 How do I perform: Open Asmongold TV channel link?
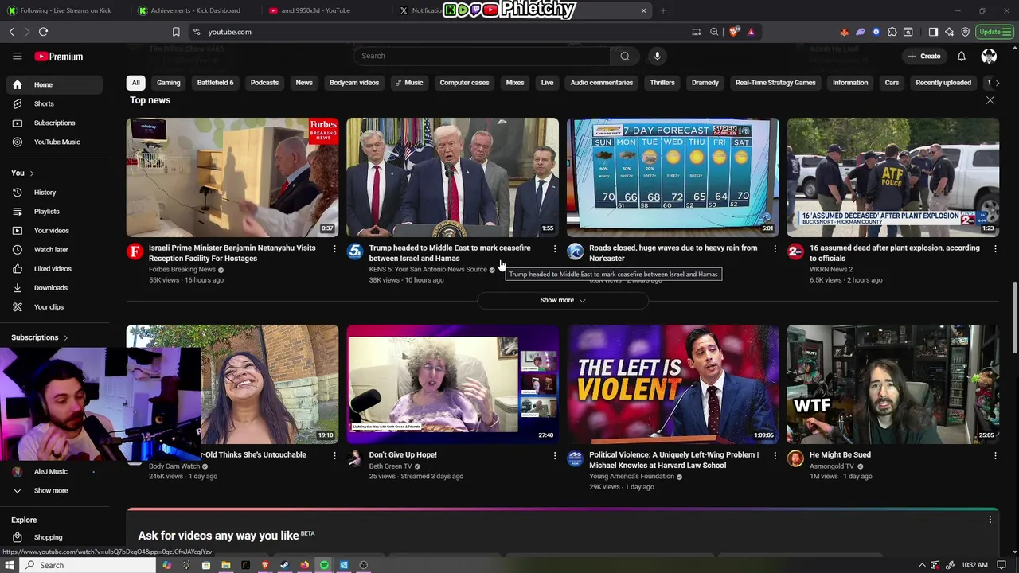[832, 466]
